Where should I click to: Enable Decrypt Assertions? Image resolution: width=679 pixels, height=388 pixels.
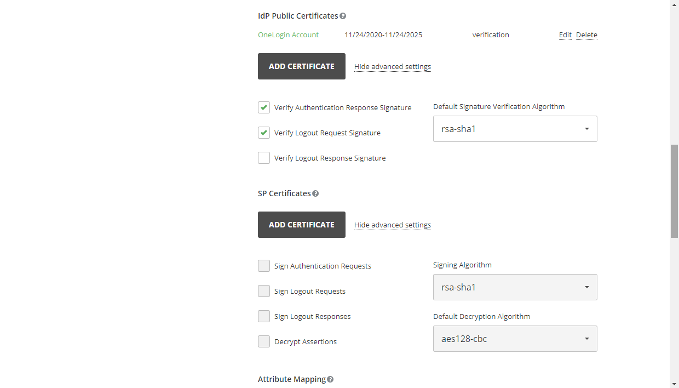(264, 341)
